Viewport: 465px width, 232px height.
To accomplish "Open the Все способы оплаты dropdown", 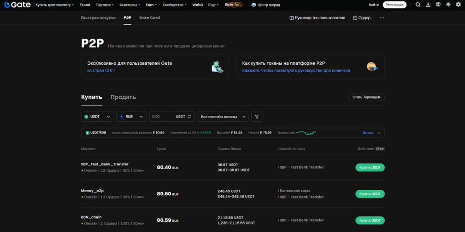I will click(x=223, y=117).
